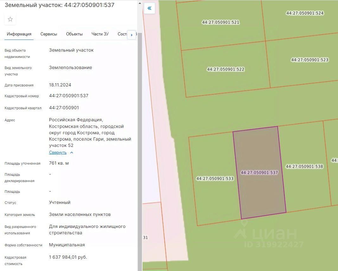Switch to the Сервисы tab
Screen dimensions: 338x271
49,34
